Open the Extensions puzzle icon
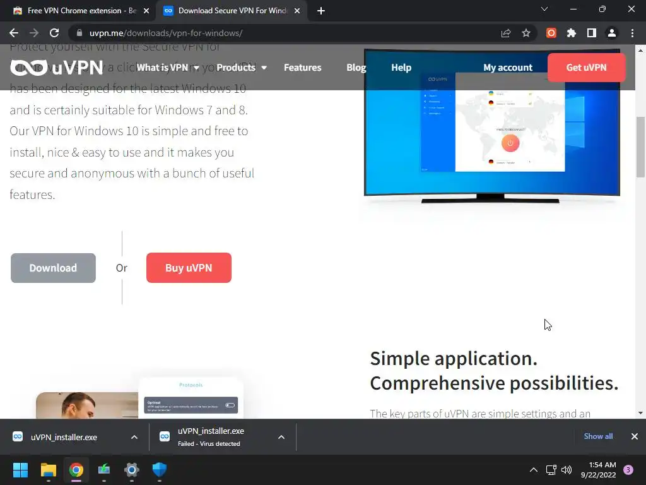The image size is (646, 485). pyautogui.click(x=572, y=33)
